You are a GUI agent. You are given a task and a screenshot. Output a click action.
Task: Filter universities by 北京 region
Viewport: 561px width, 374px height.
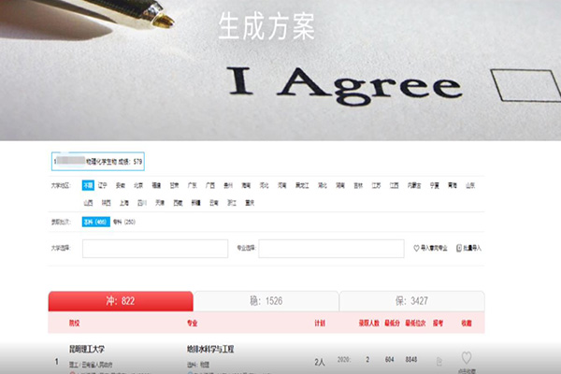pos(138,185)
